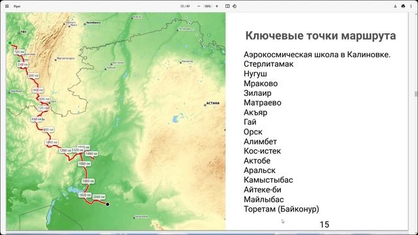Open the PDF sidebar hamburger menu
This screenshot has width=418, height=235.
pos(7,6)
